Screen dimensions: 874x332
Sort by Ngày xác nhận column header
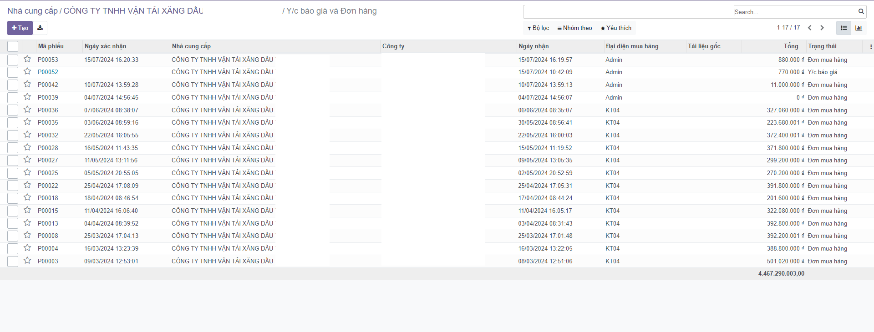tap(105, 46)
